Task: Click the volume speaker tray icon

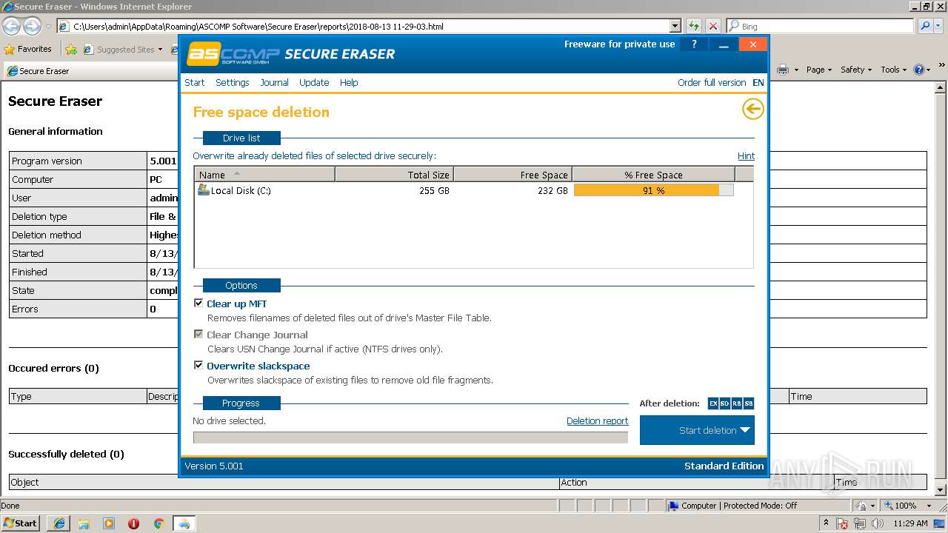Action: pyautogui.click(x=878, y=523)
